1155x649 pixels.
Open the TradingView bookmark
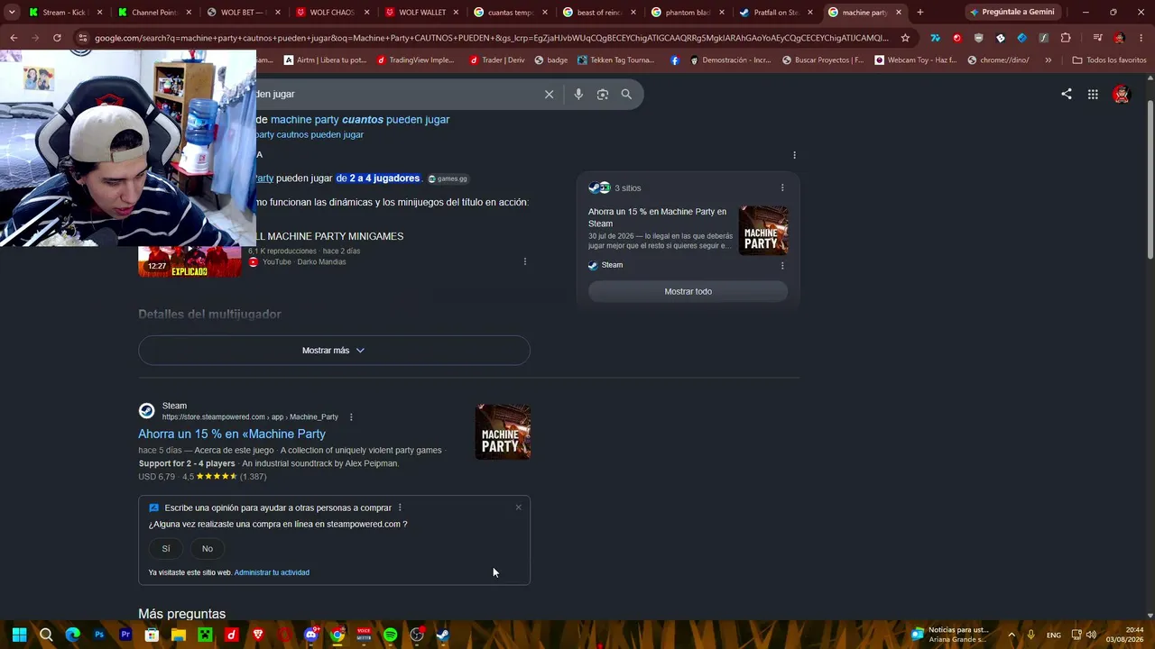point(416,60)
